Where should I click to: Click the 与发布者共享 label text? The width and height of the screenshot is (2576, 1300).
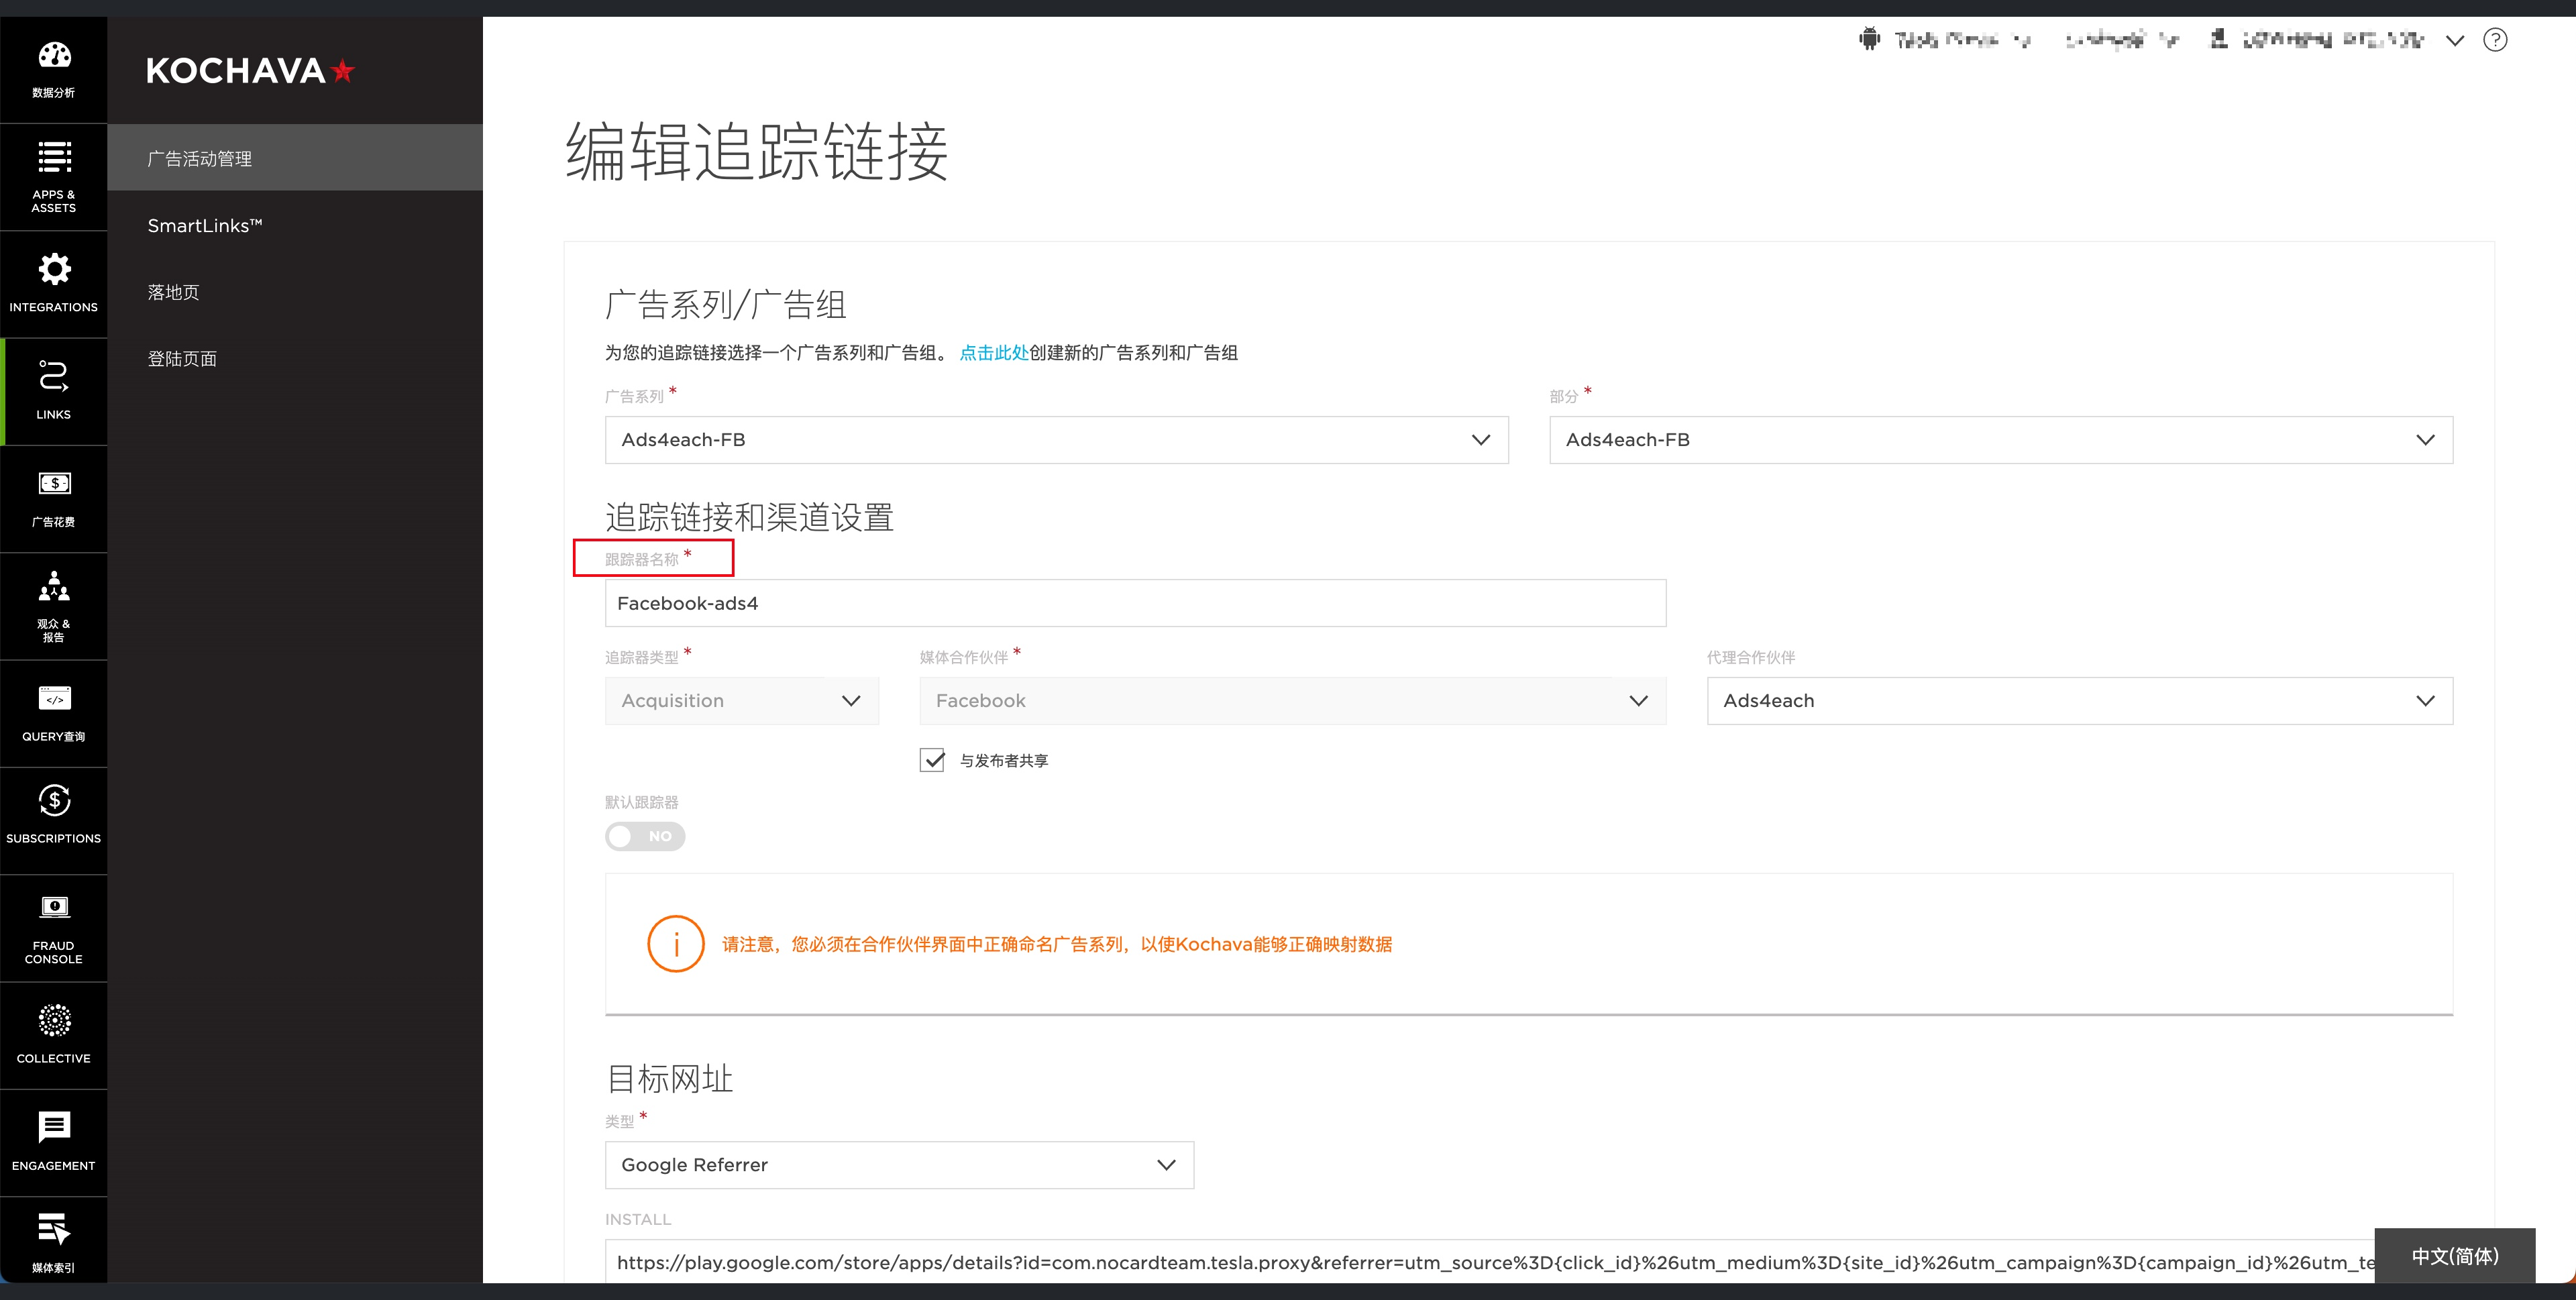1004,761
